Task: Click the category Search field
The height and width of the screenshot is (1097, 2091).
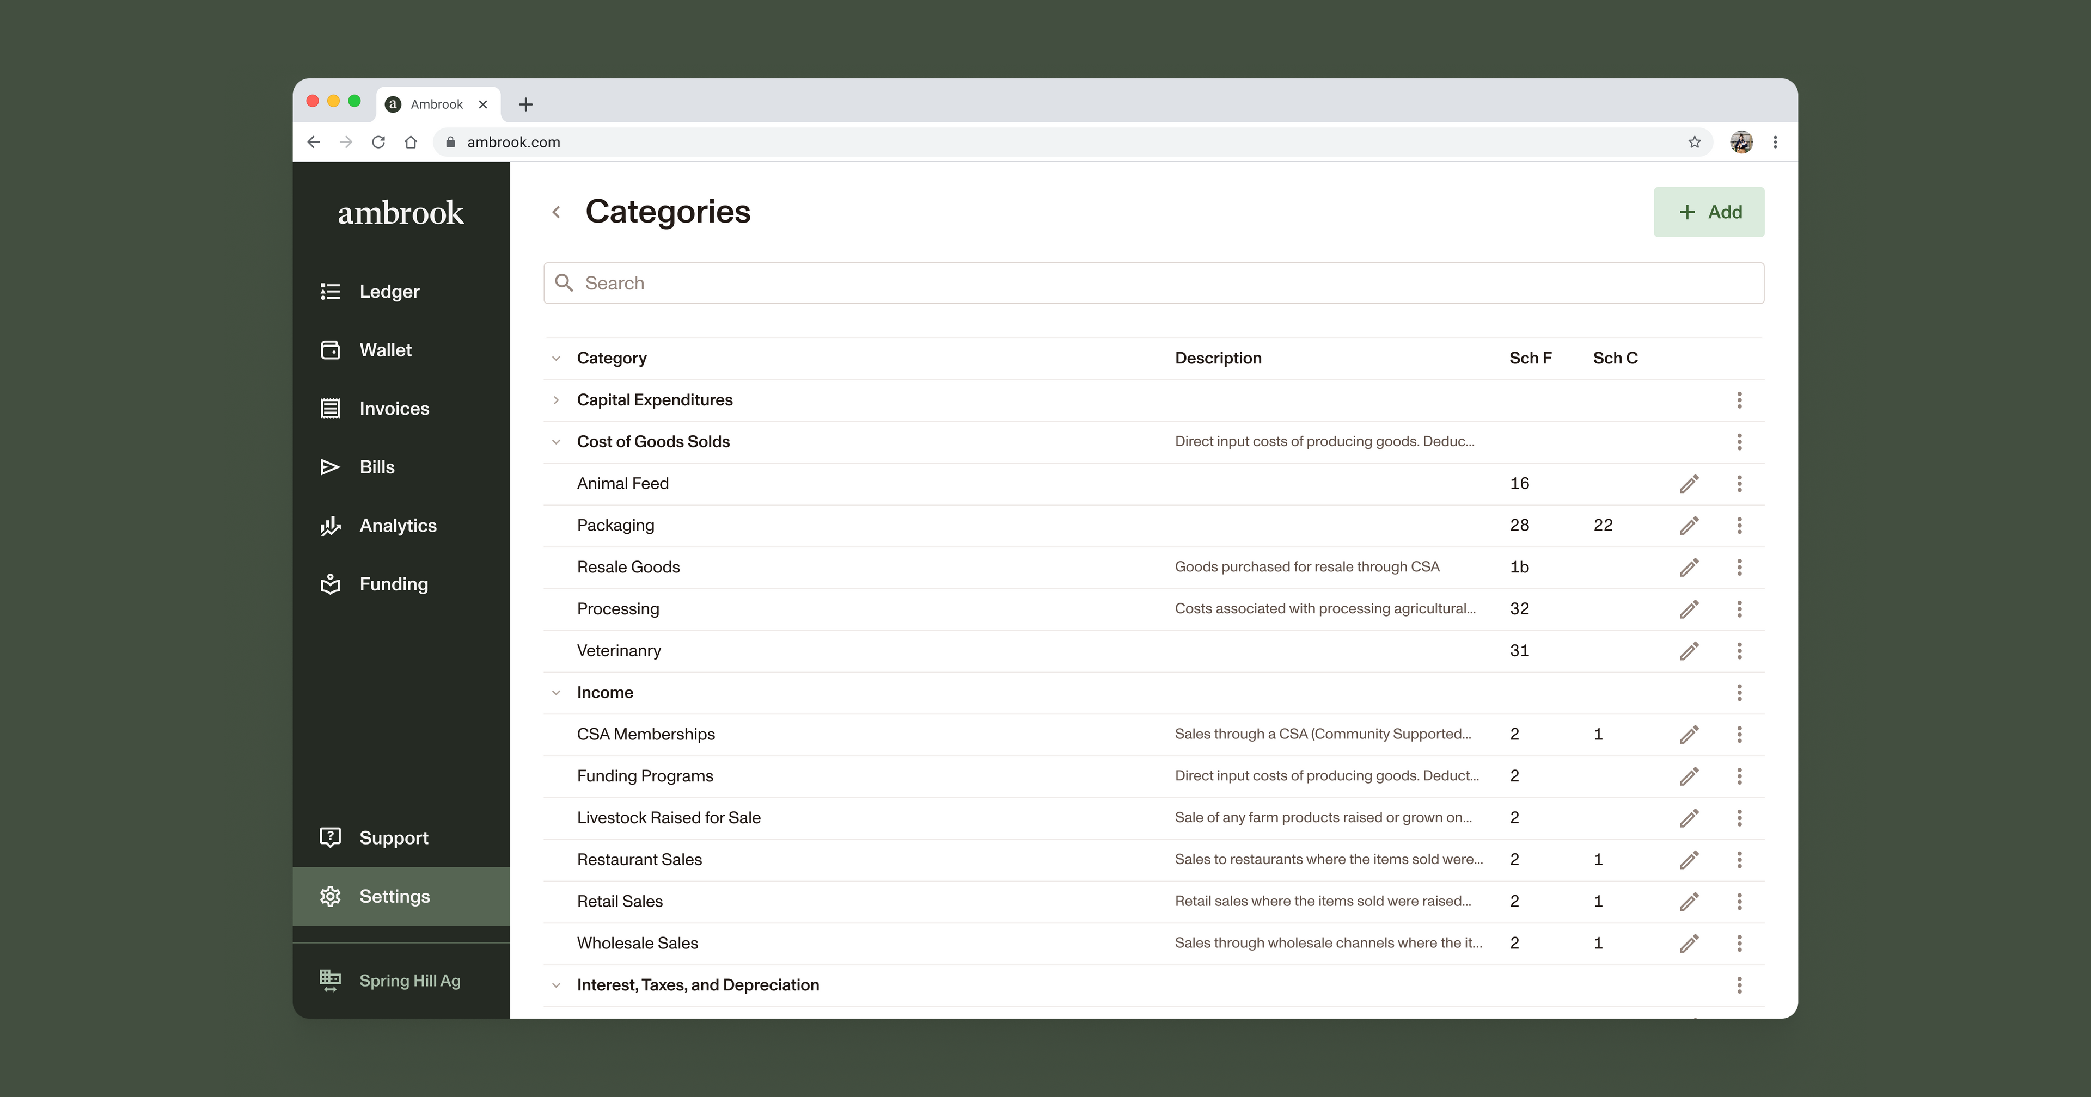Action: click(x=1153, y=283)
